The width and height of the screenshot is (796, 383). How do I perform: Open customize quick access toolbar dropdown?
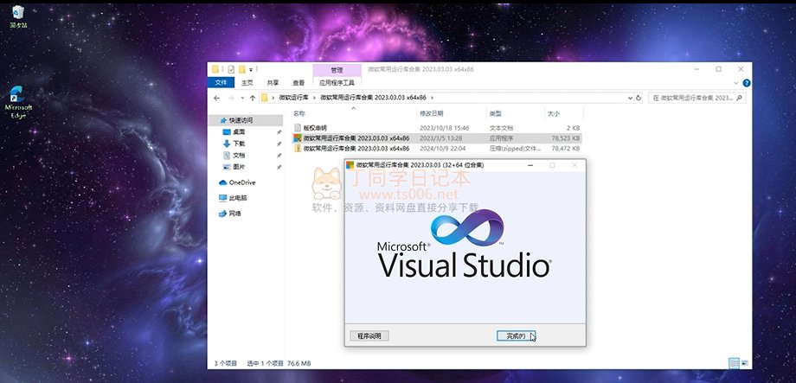pyautogui.click(x=251, y=69)
